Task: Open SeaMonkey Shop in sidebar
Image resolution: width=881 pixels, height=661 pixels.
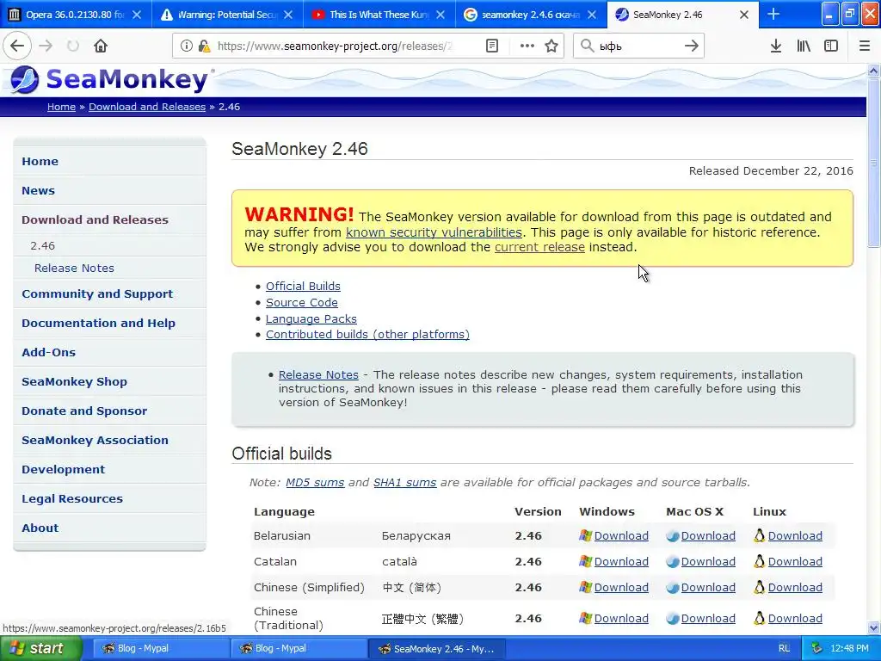Action: pos(74,381)
